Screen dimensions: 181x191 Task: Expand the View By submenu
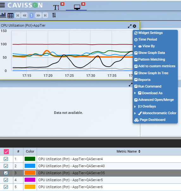pyautogui.click(x=146, y=46)
